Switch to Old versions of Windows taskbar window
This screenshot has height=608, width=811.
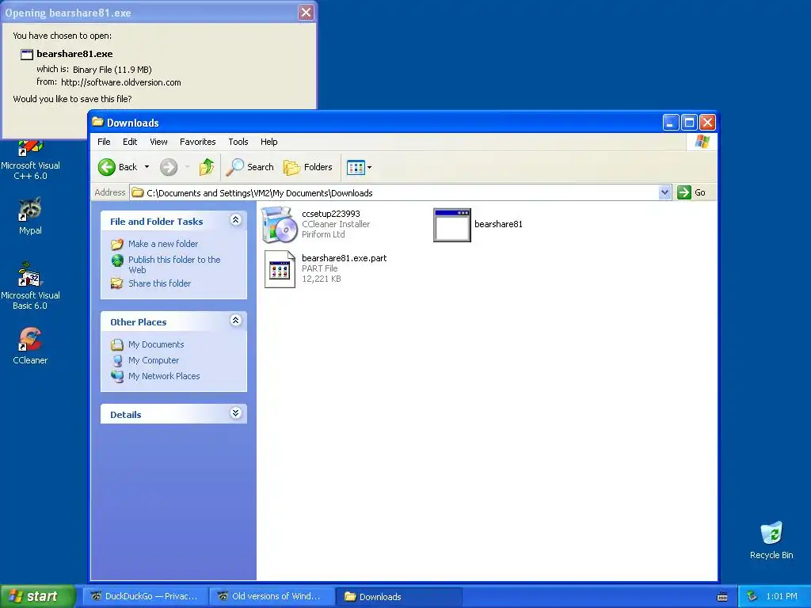(272, 596)
